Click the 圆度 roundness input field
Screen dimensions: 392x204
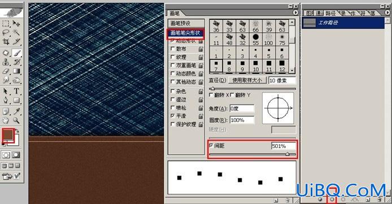(242, 120)
